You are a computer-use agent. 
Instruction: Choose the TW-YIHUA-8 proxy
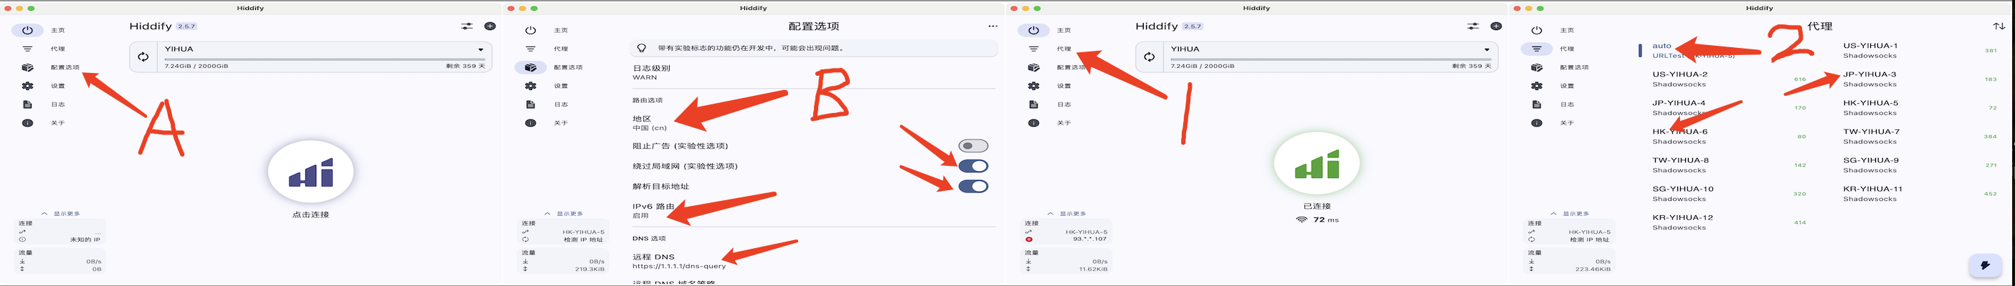pyautogui.click(x=1729, y=164)
